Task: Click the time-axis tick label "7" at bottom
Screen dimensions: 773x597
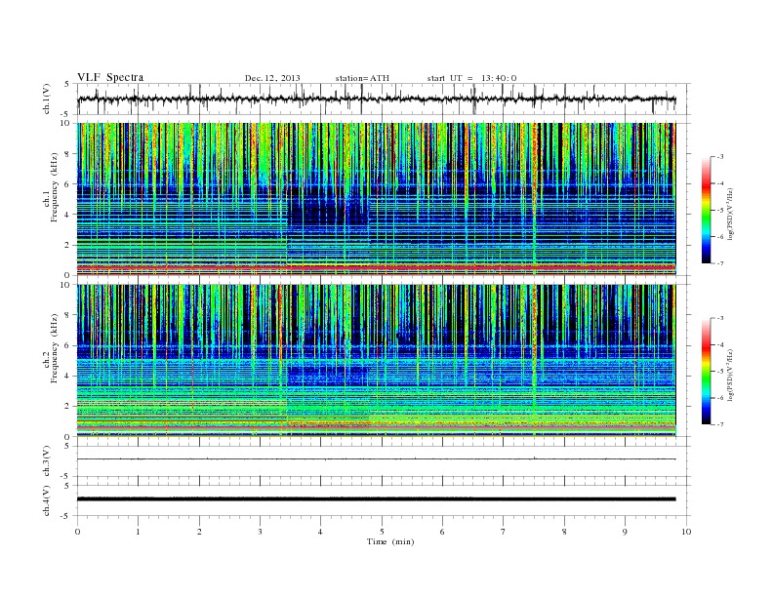Action: [x=504, y=532]
